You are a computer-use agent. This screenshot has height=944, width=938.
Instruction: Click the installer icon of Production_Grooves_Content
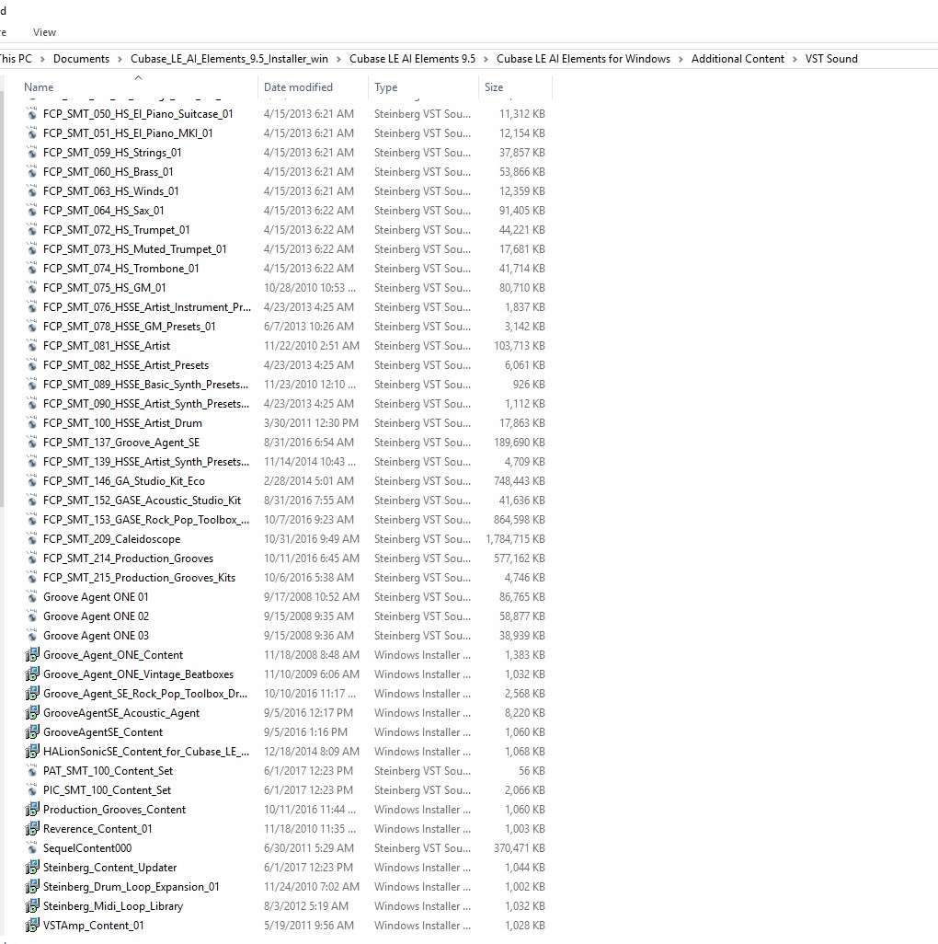[32, 809]
